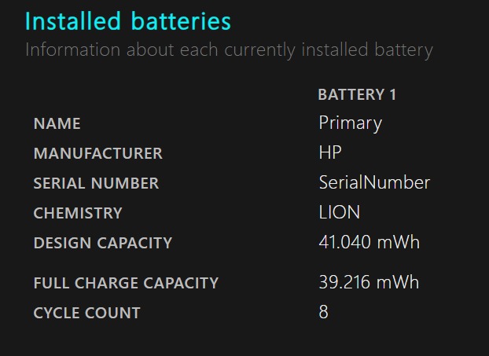Click the mWh unit beside 41.040
489x356 pixels.
pos(398,243)
